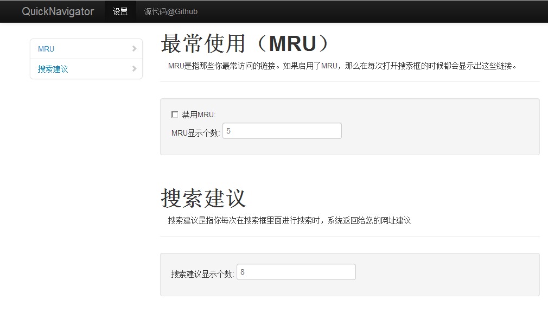Click inside the MRU显示个数 field showing 5
Screen dimensions: 548x331
(282, 130)
